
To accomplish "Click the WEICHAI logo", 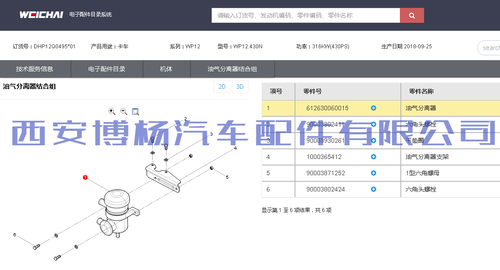I will (41, 15).
